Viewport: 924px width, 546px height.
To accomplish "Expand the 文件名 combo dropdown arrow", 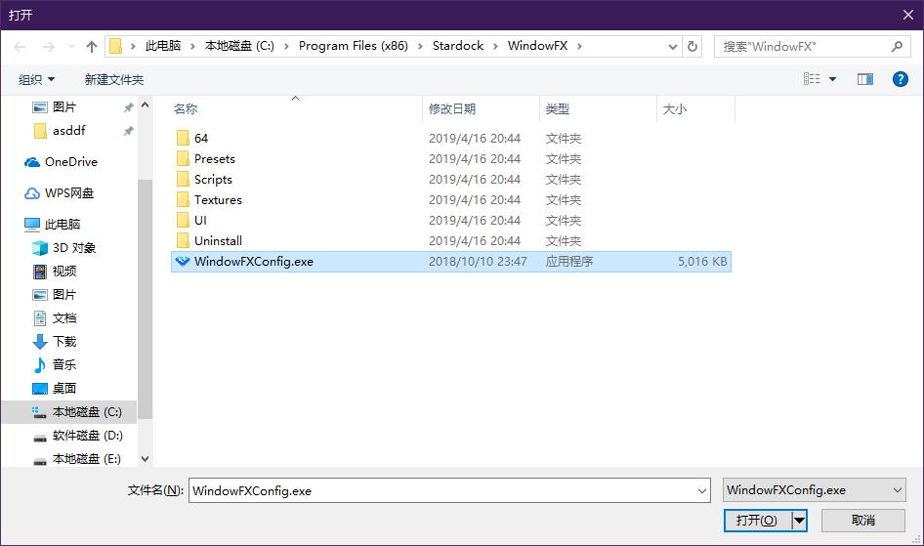I will coord(702,490).
